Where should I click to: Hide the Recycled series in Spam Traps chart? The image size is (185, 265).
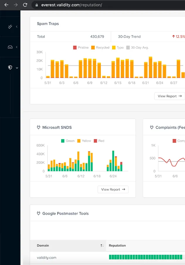(x=100, y=47)
